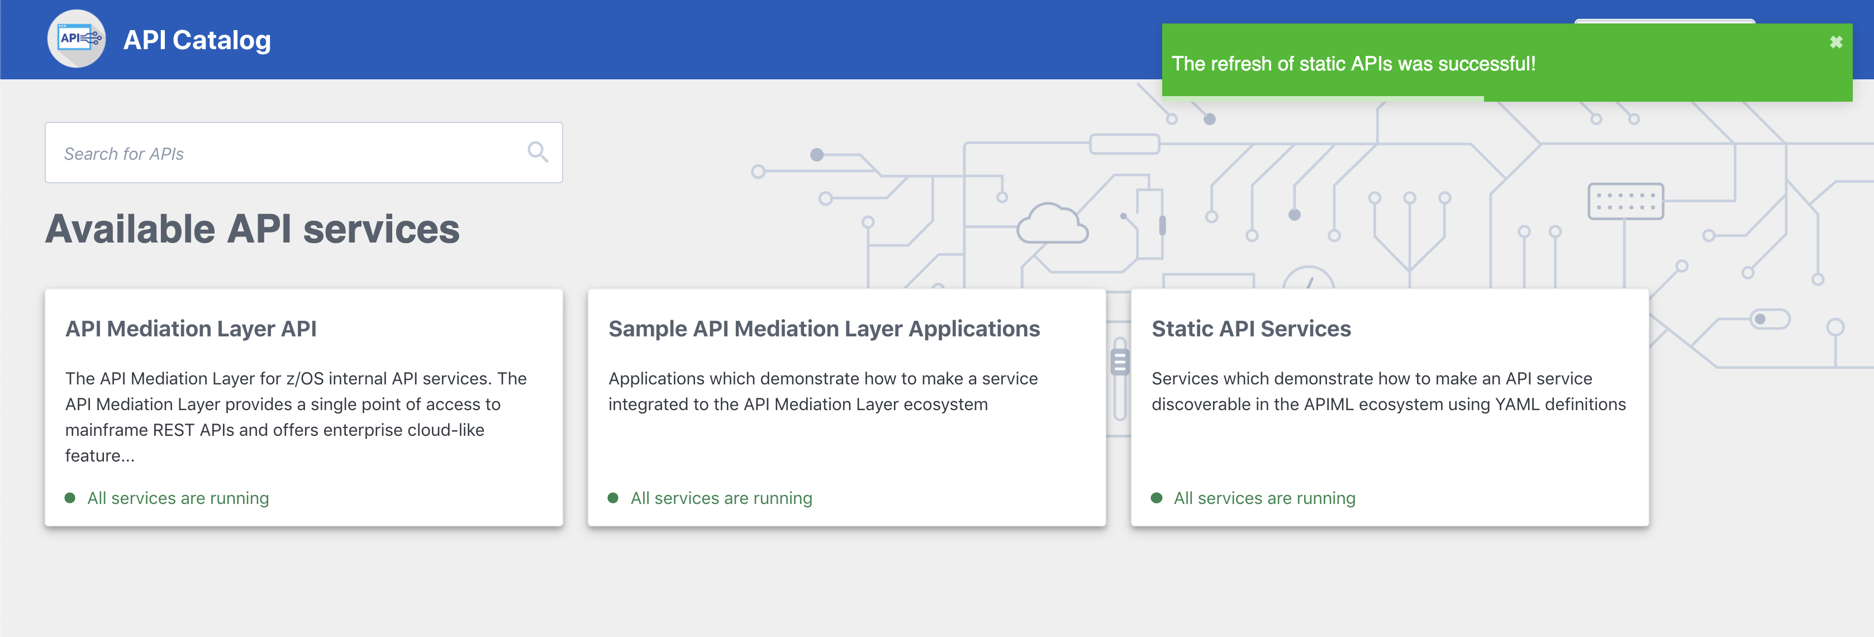1874x637 pixels.
Task: Click the toggle switch graphic in circuit background
Action: pos(1770,319)
